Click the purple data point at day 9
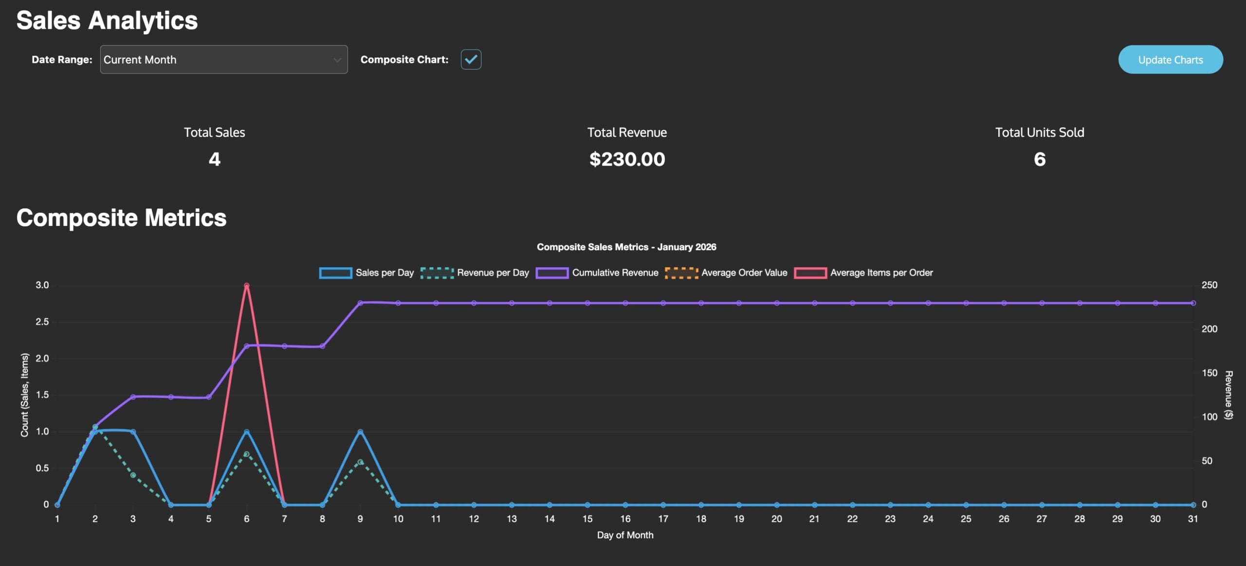Screen dimensions: 1246x566 point(360,302)
